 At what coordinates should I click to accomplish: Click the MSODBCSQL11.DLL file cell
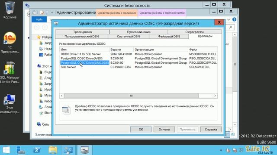click(203, 54)
